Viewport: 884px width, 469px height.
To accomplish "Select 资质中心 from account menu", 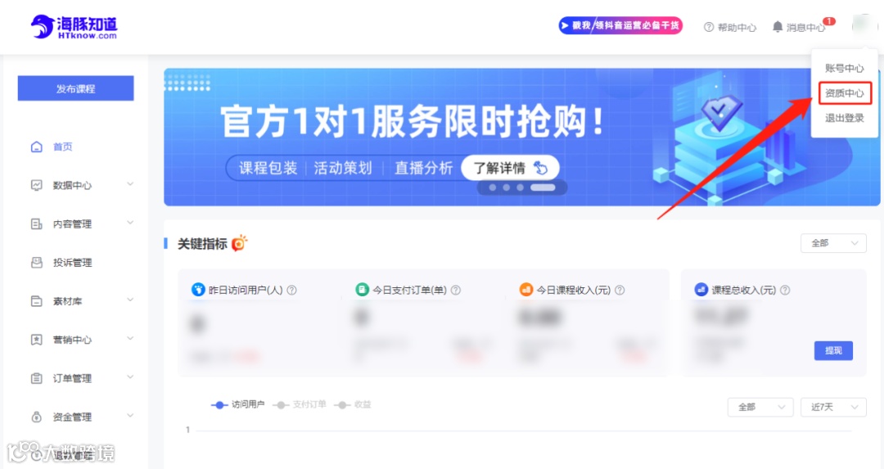I will coord(844,93).
